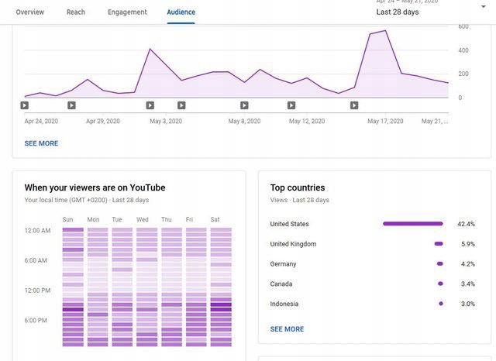496x361 pixels.
Task: Open the Engagement tab
Action: click(127, 12)
